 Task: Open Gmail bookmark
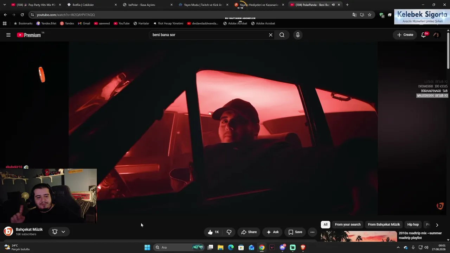point(84,24)
